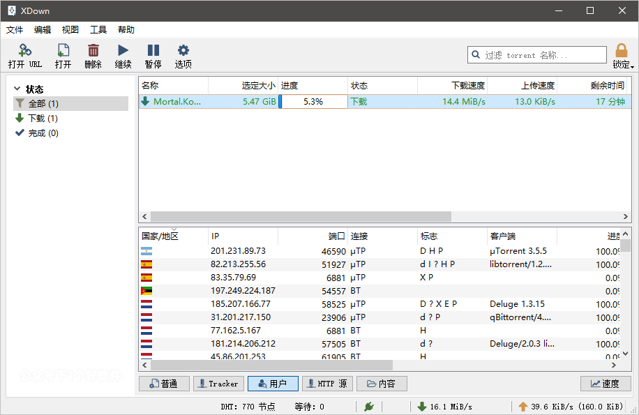Click the connection plug icon in status bar
Viewport: 639px width, 415px height.
pos(369,406)
